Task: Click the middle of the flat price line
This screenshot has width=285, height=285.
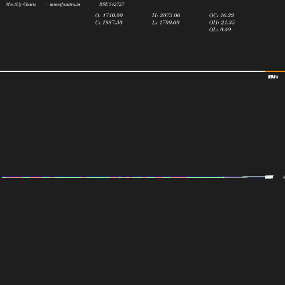Action: [x=133, y=177]
